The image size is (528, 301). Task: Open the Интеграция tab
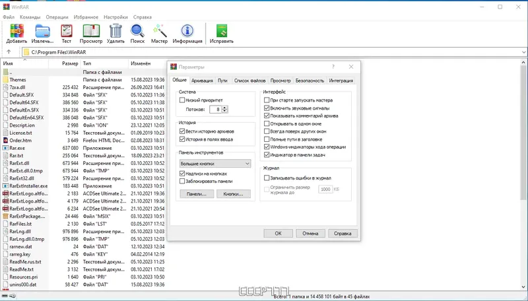(x=341, y=81)
